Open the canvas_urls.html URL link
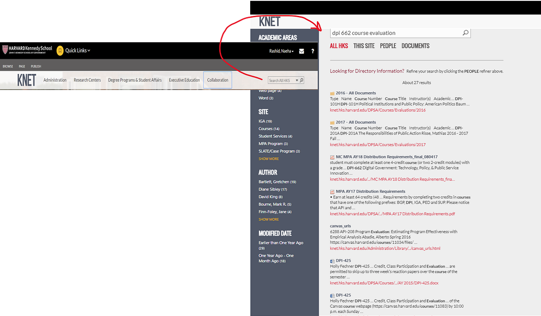The image size is (541, 316). tap(385, 248)
